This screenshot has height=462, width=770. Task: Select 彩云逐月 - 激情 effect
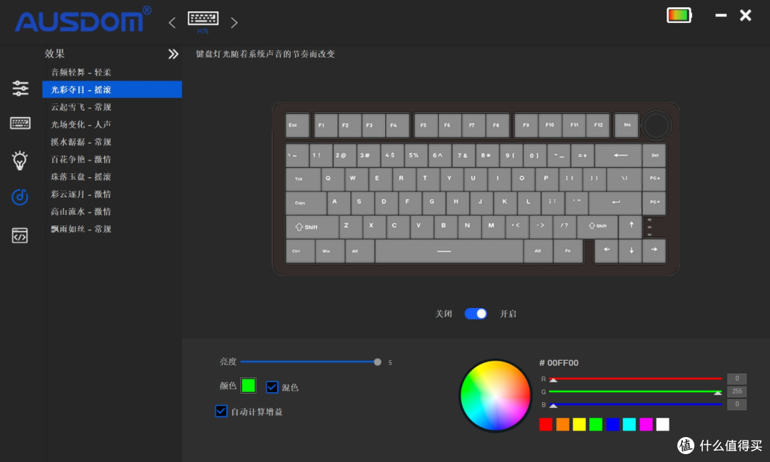coord(112,194)
